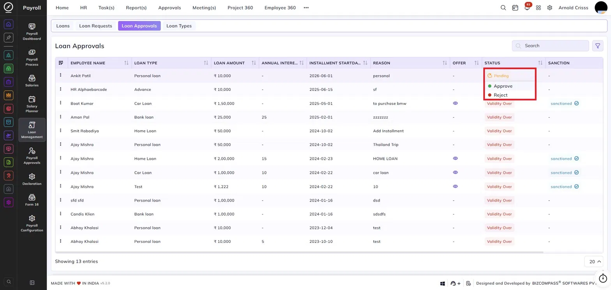This screenshot has height=290, width=611.
Task: Click the search magnifier in top bar
Action: (x=503, y=8)
